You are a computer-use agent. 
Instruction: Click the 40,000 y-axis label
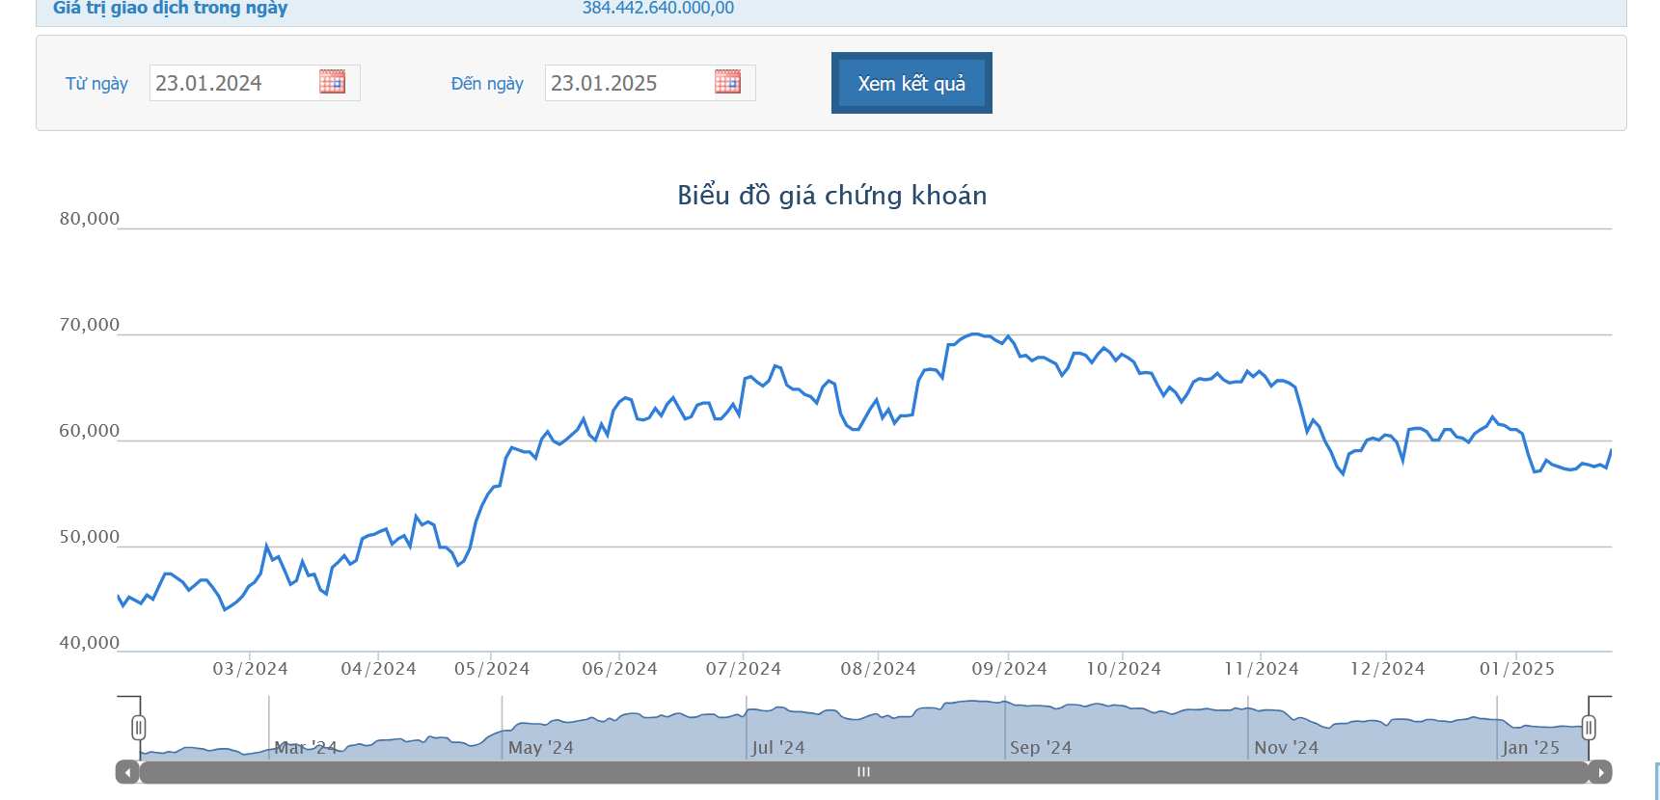pyautogui.click(x=90, y=643)
